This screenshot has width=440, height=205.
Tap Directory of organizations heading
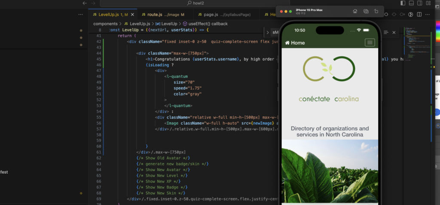pos(330,132)
